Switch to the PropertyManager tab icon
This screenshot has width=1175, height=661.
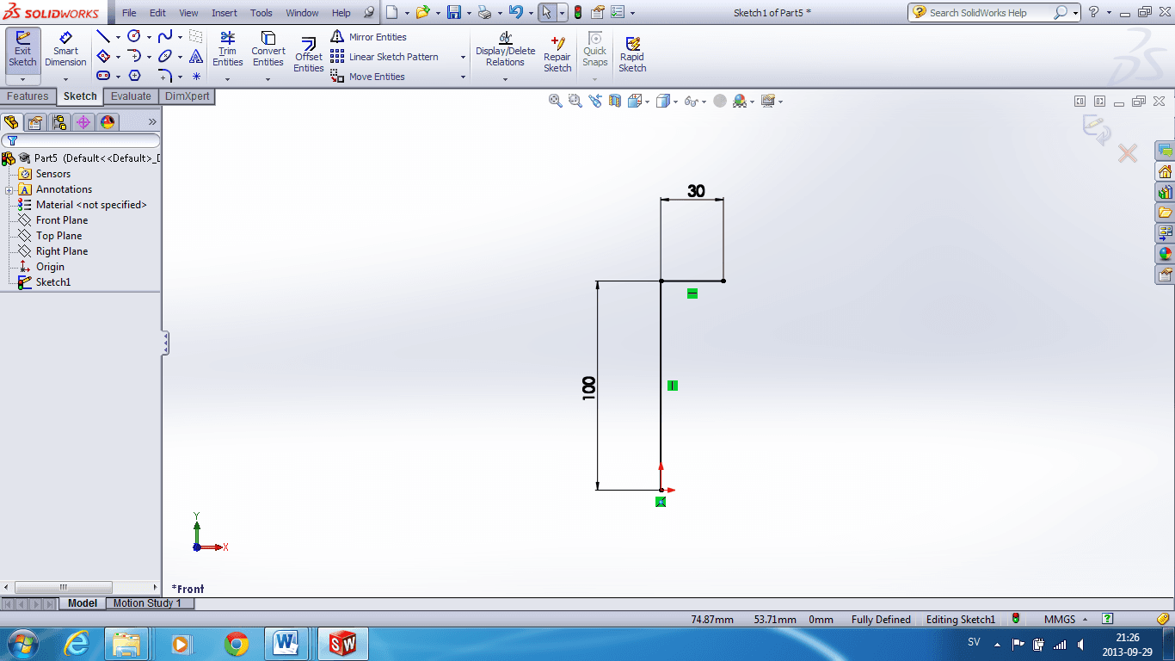tap(35, 122)
